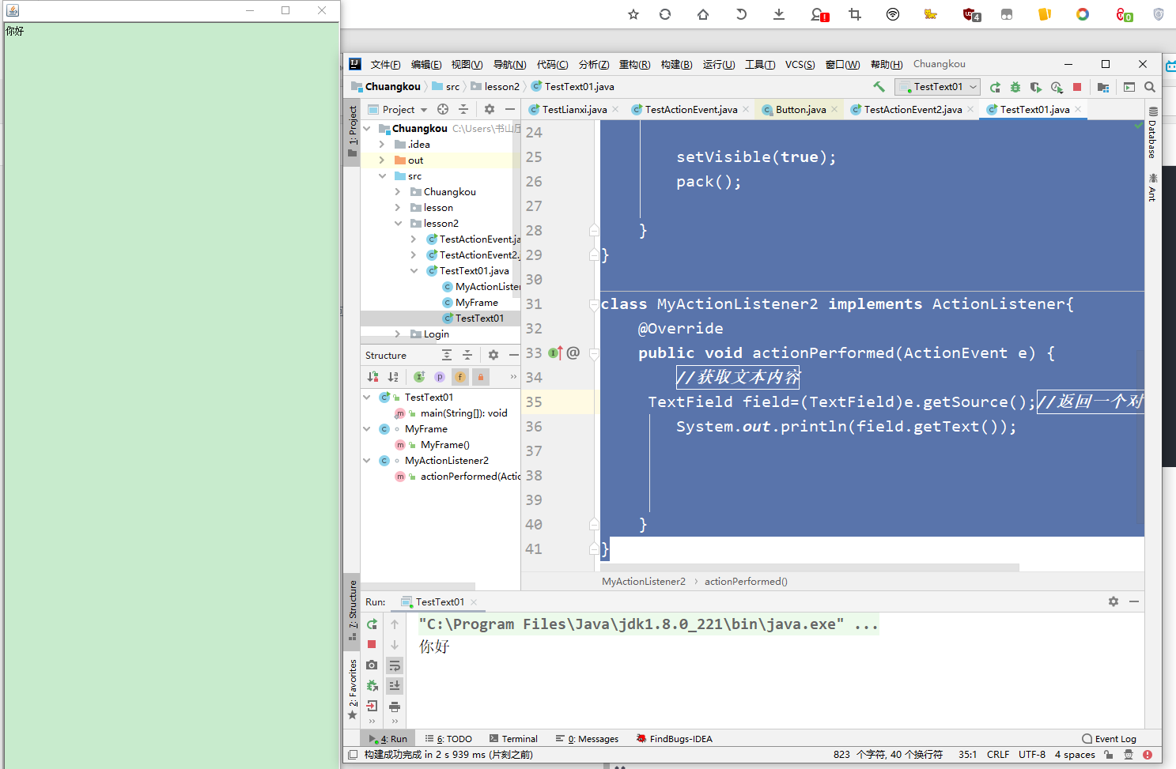Open the VCS menu
1176x769 pixels.
click(800, 64)
